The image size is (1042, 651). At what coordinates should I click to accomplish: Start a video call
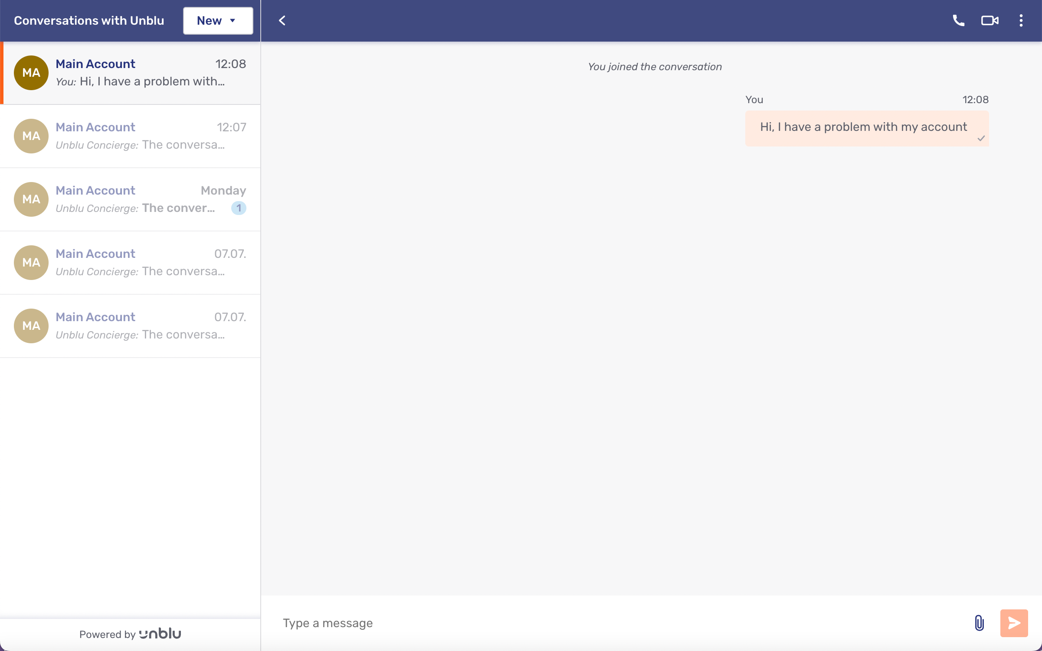tap(990, 20)
